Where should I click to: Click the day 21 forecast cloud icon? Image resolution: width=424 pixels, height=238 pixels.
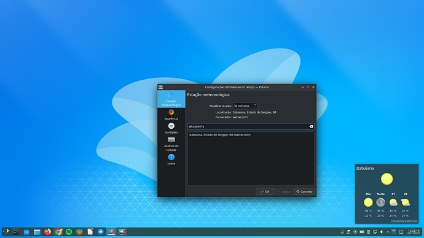click(x=393, y=202)
